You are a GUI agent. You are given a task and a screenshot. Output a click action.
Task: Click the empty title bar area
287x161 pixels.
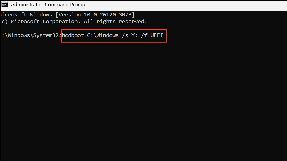tap(187, 5)
